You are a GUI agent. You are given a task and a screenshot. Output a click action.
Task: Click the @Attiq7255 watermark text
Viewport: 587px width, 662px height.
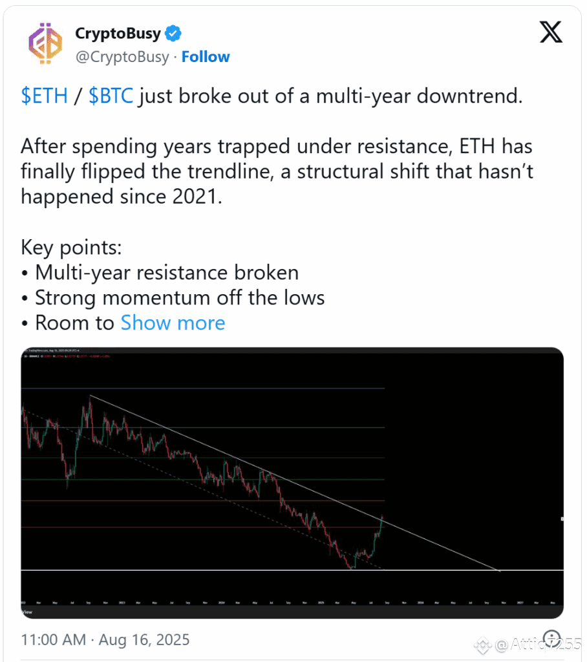click(x=538, y=645)
